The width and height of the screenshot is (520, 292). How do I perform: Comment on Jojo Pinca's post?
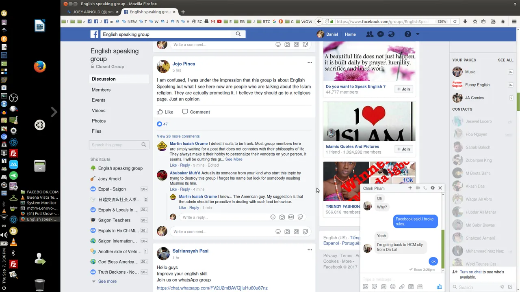(x=196, y=112)
